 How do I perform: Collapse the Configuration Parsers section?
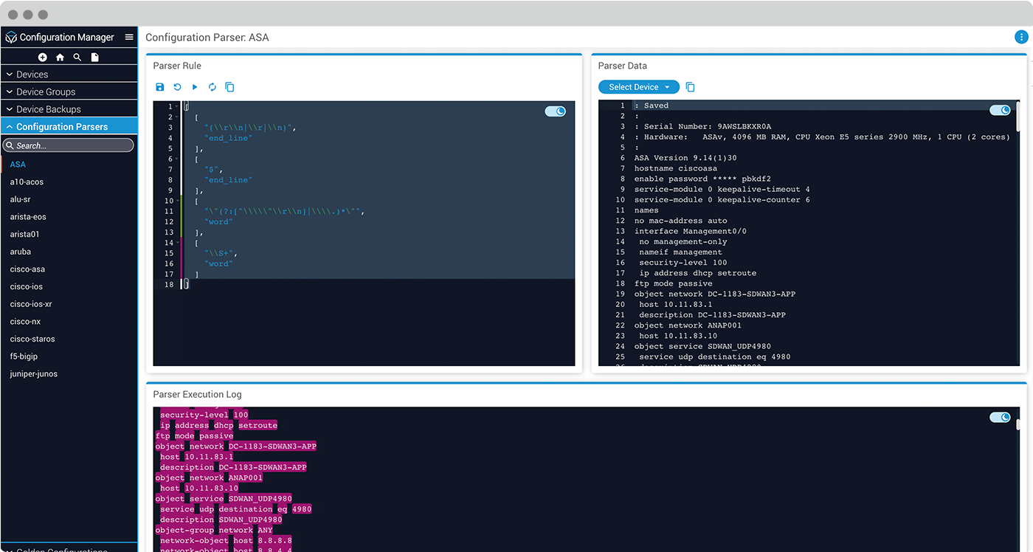(69, 127)
